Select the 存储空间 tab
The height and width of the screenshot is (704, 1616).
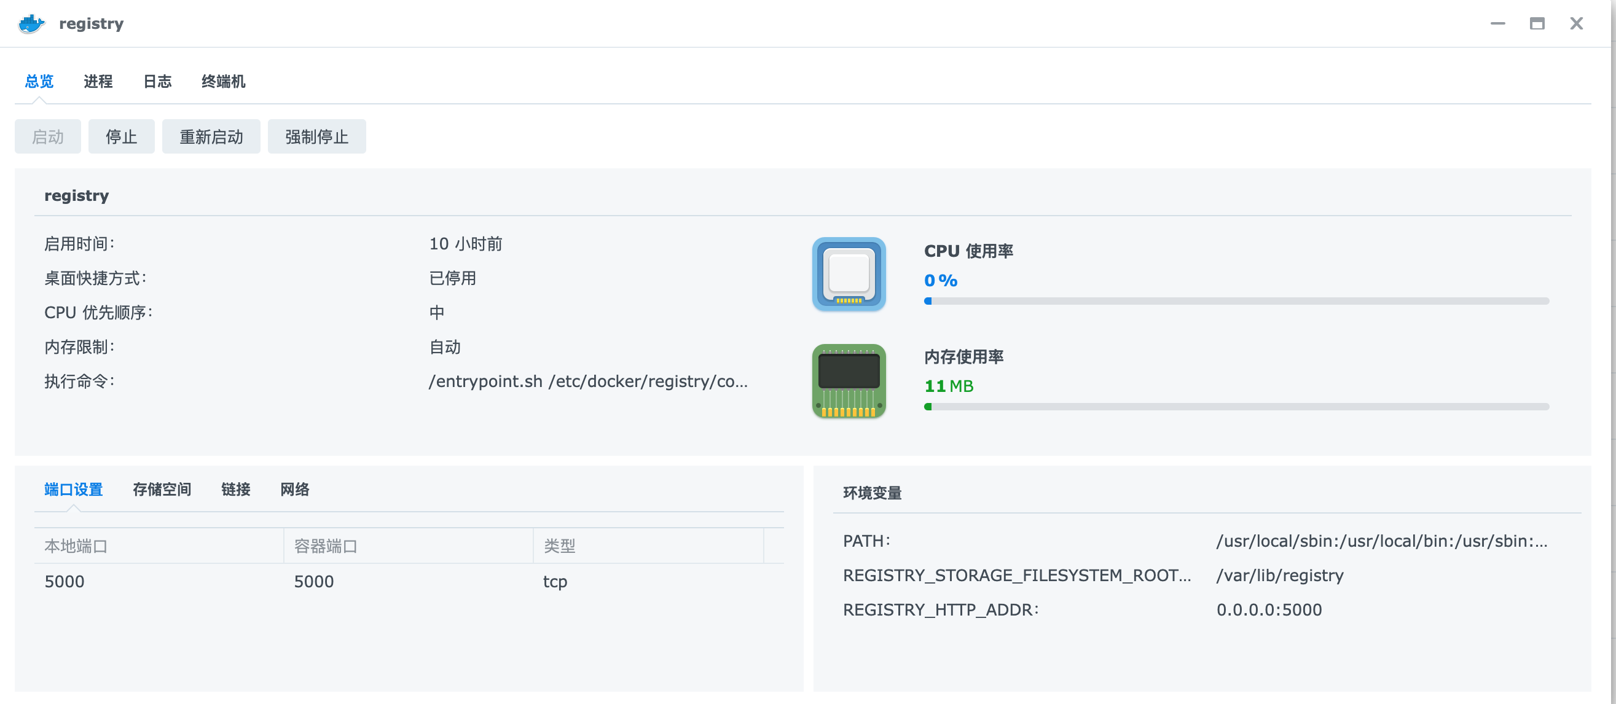coord(162,490)
